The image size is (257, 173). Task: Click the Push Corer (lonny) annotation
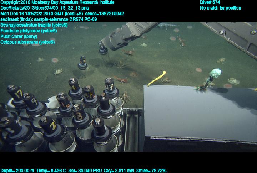19,36
